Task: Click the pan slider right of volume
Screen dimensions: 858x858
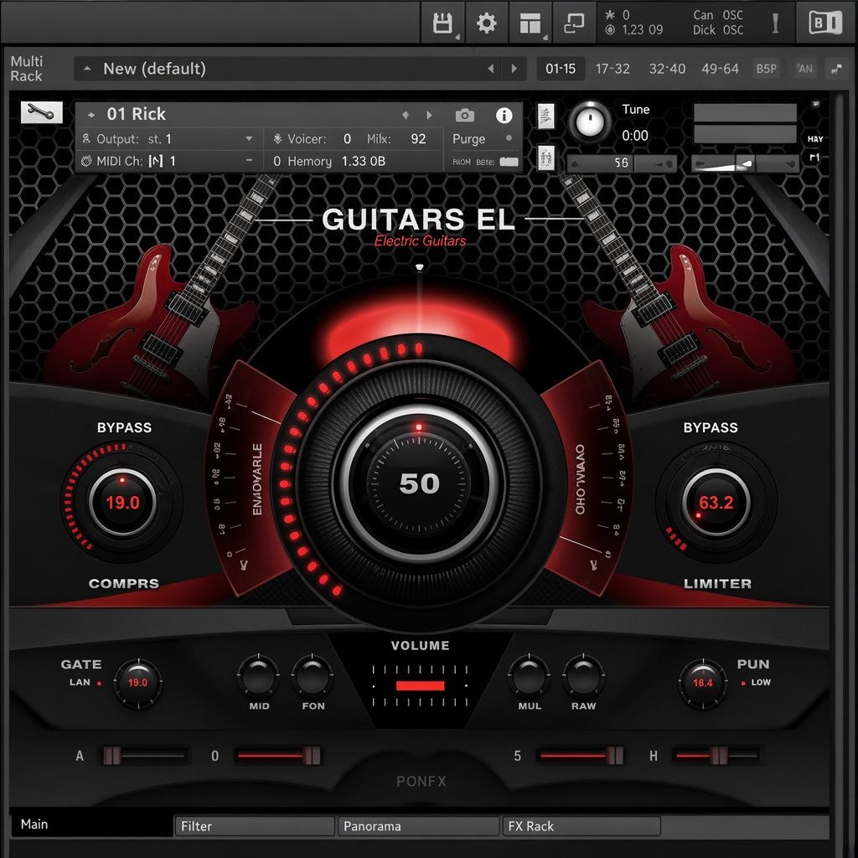Action: coord(745,163)
